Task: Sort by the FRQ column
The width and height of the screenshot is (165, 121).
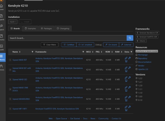Action: pos(102,52)
